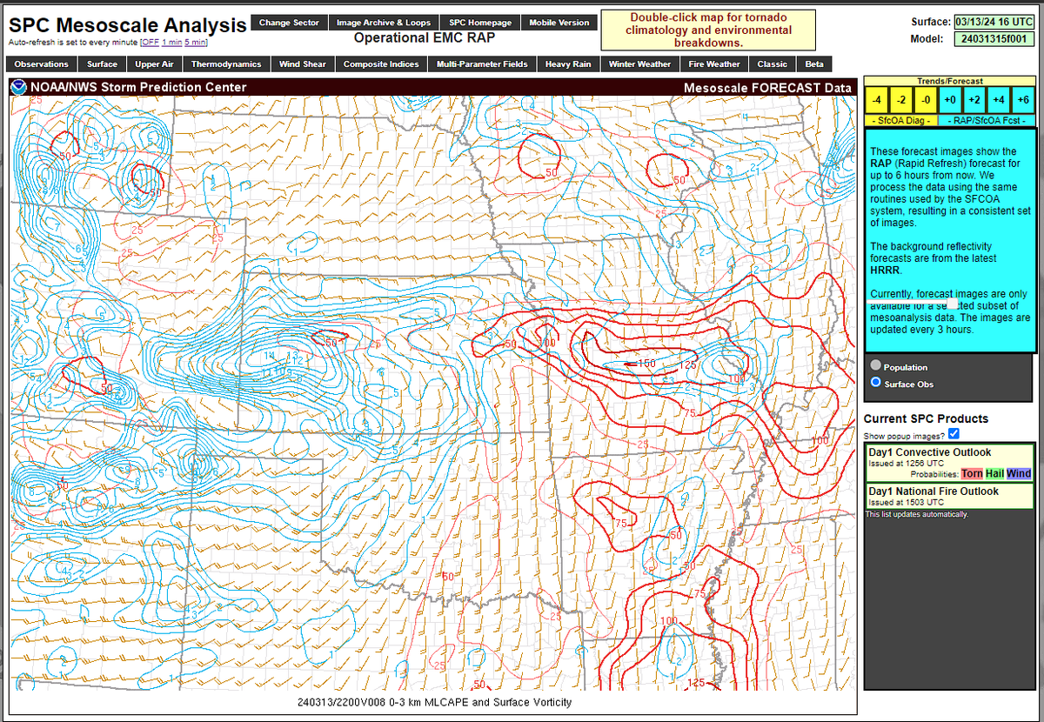Open the Winter Weather menu
The height and width of the screenshot is (722, 1044).
(640, 64)
